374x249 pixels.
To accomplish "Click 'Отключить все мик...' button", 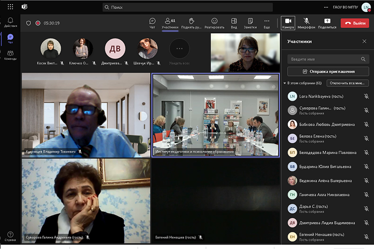I will (x=347, y=83).
